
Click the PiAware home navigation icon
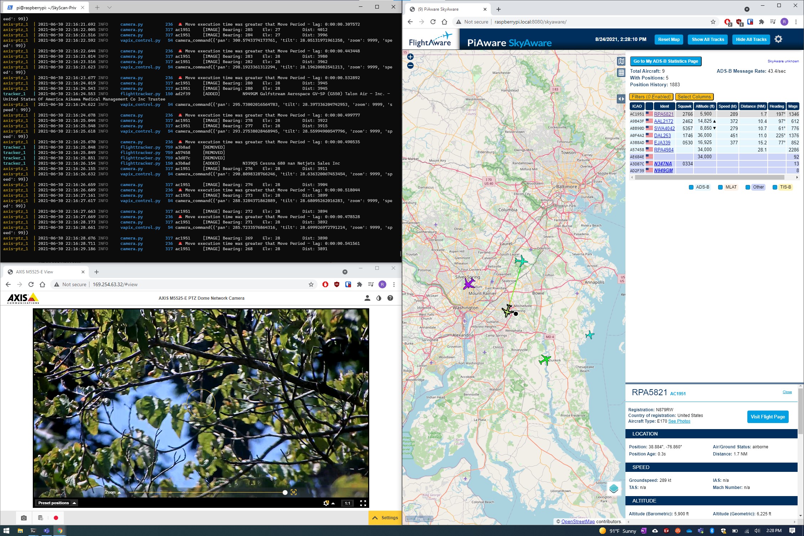coord(446,22)
